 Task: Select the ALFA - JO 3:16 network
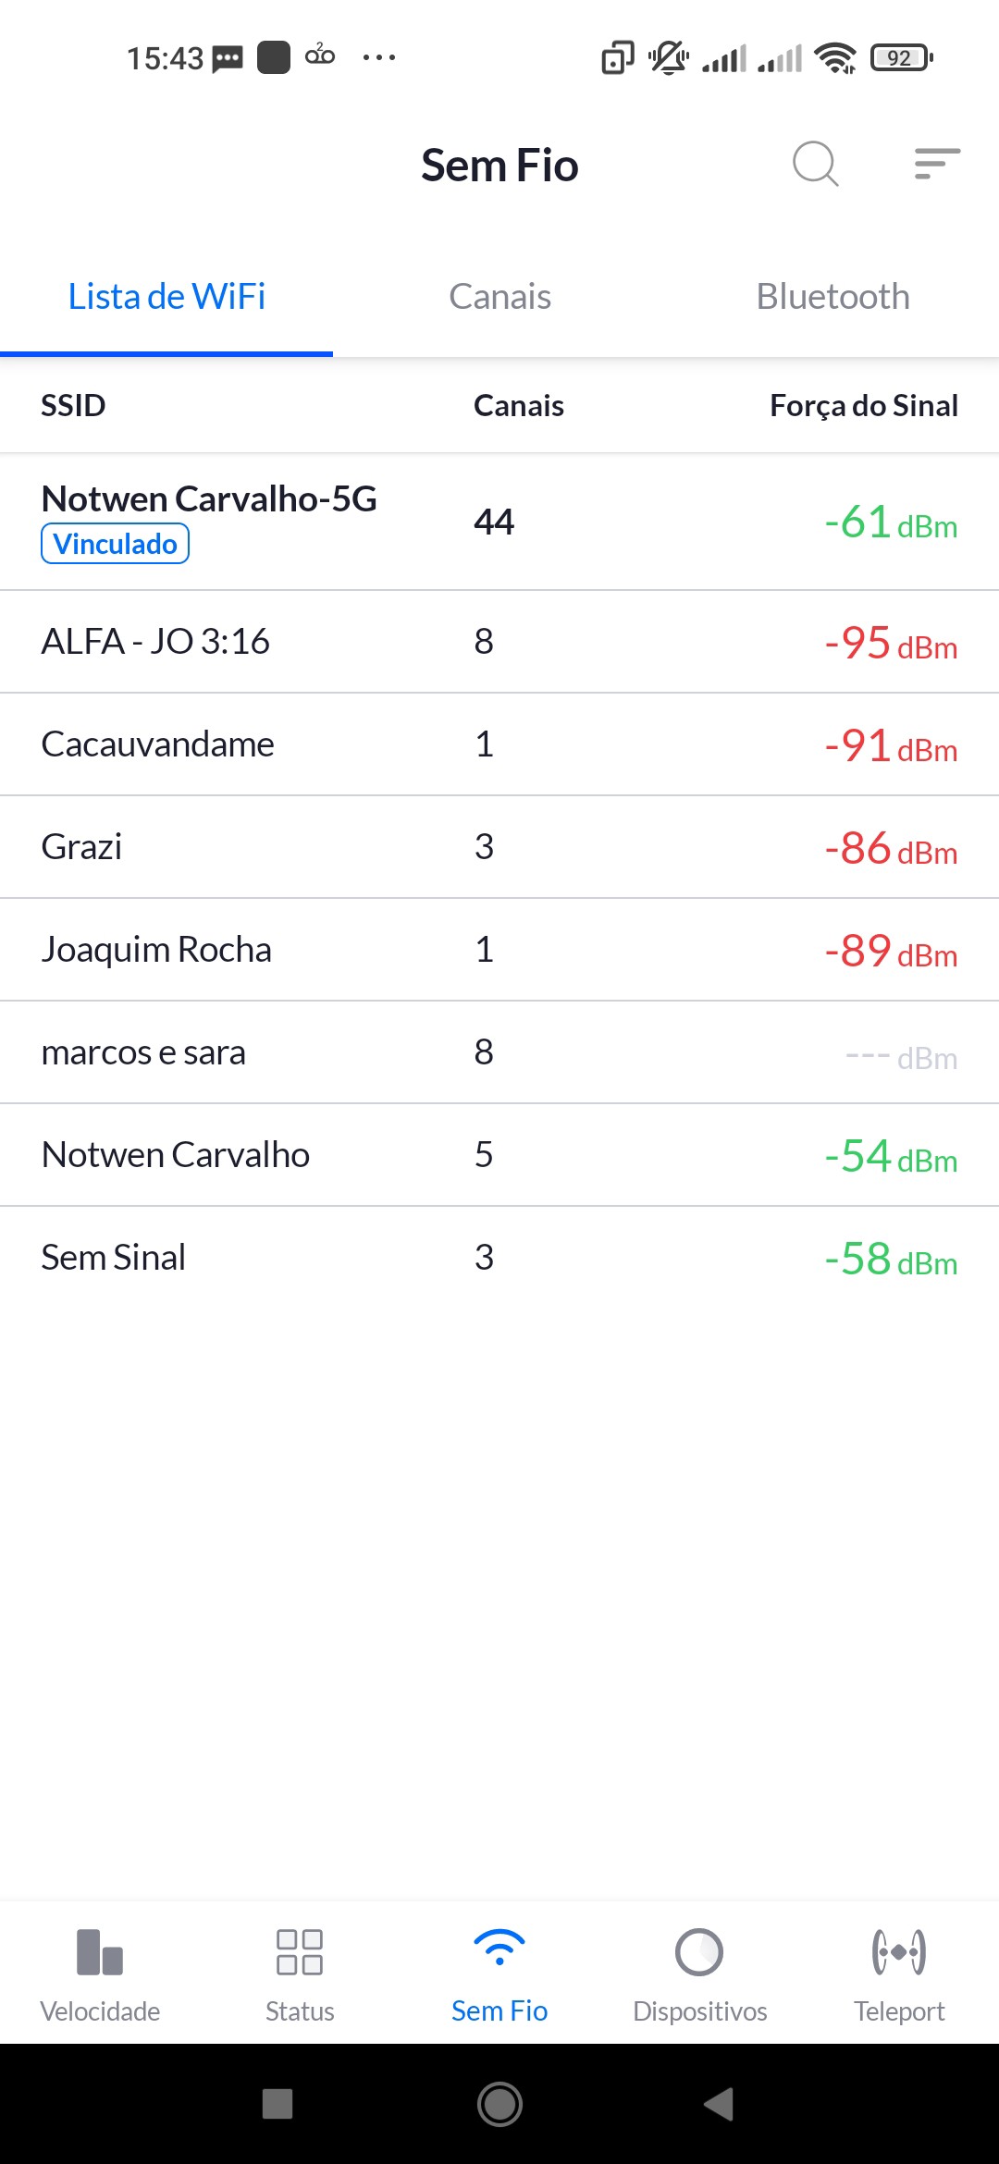155,642
